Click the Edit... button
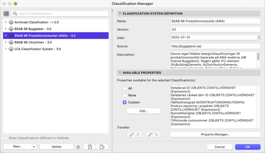The image size is (265, 153). (144, 111)
